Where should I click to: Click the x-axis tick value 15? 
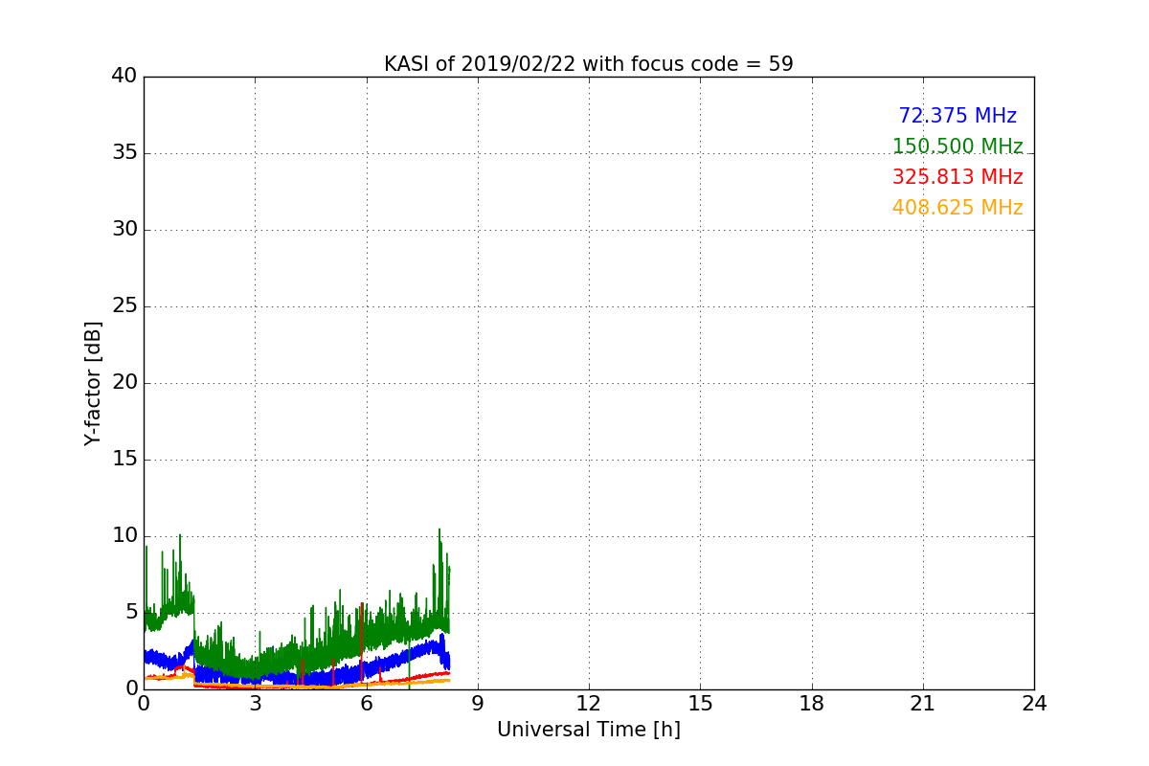pyautogui.click(x=700, y=704)
